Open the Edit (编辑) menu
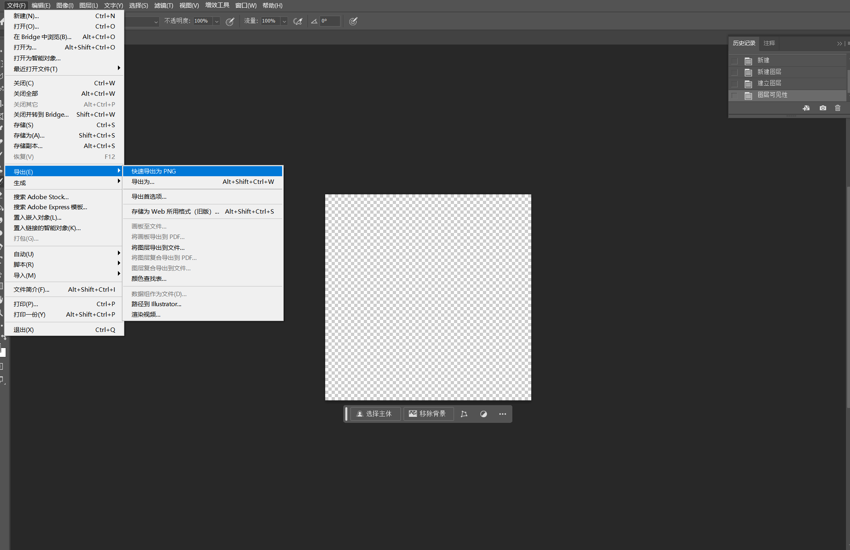850x550 pixels. pyautogui.click(x=41, y=6)
